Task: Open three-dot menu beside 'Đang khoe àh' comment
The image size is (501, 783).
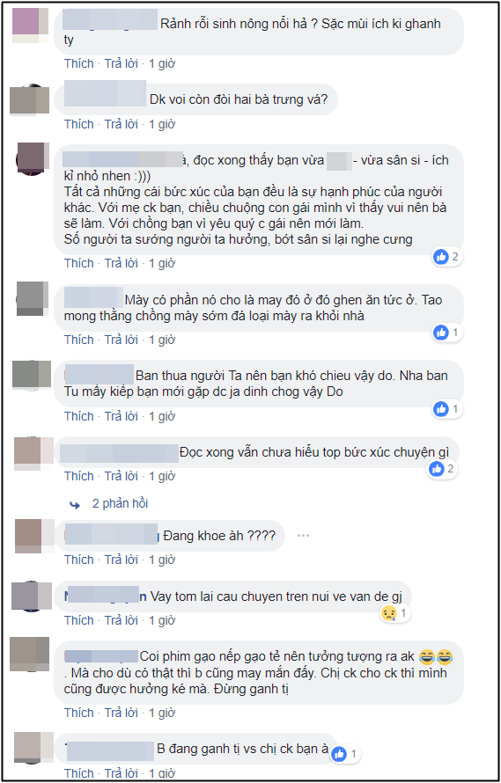Action: click(304, 535)
